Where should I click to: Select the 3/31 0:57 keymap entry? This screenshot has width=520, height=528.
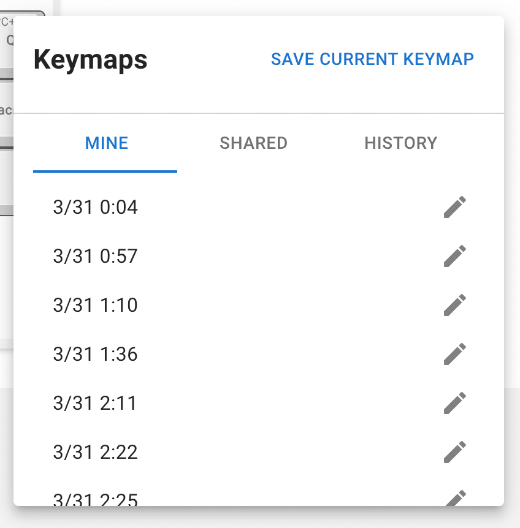click(96, 256)
